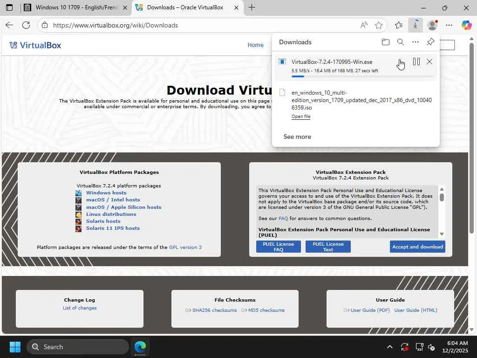Open the browser profile avatar
Image resolution: width=477 pixels, height=358 pixels.
click(432, 25)
